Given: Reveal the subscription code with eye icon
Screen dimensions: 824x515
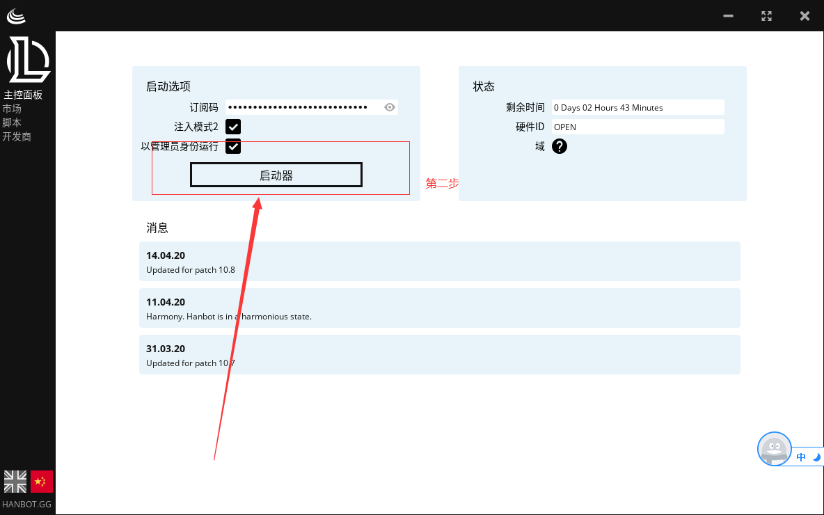Looking at the screenshot, I should coord(390,107).
